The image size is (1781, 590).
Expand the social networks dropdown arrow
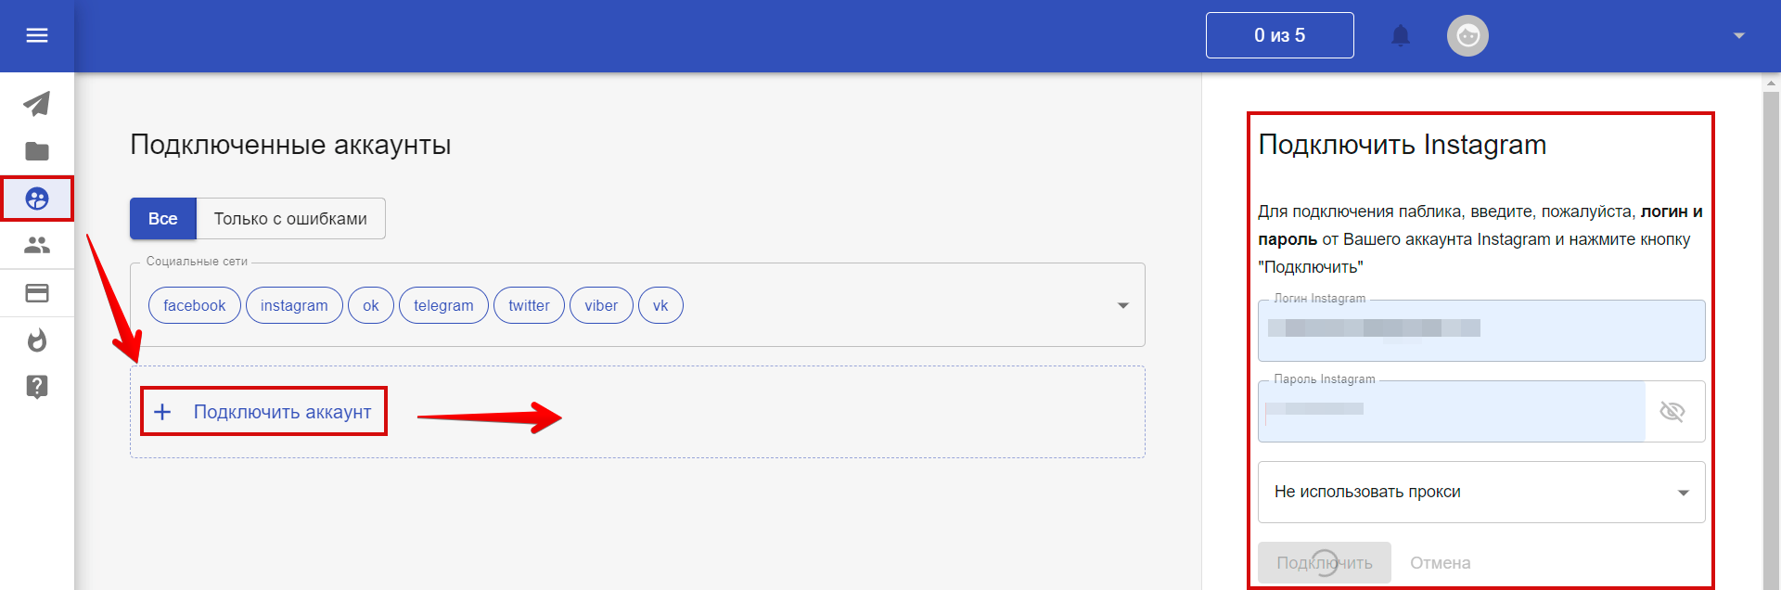click(x=1123, y=305)
